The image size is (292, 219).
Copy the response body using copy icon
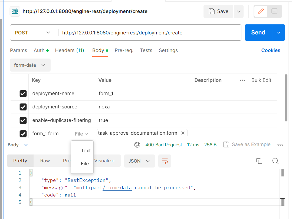259,161
